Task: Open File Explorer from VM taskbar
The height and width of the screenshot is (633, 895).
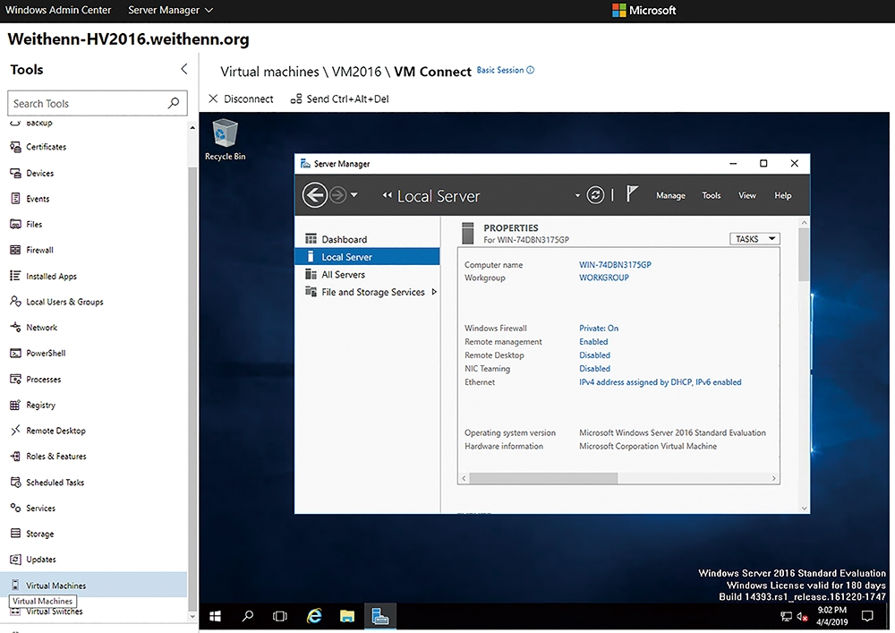Action: (347, 617)
